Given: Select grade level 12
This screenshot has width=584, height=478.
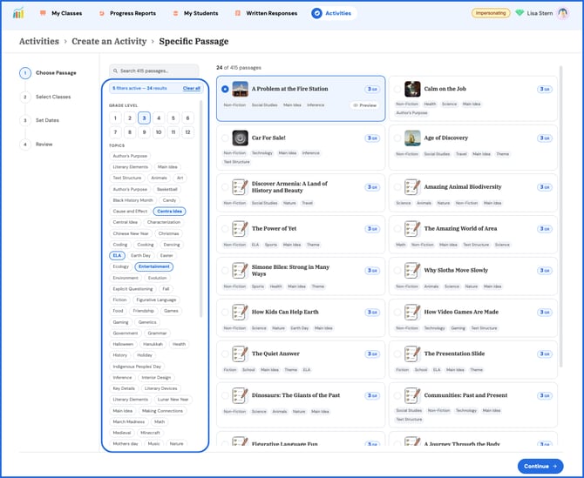Looking at the screenshot, I should [187, 132].
